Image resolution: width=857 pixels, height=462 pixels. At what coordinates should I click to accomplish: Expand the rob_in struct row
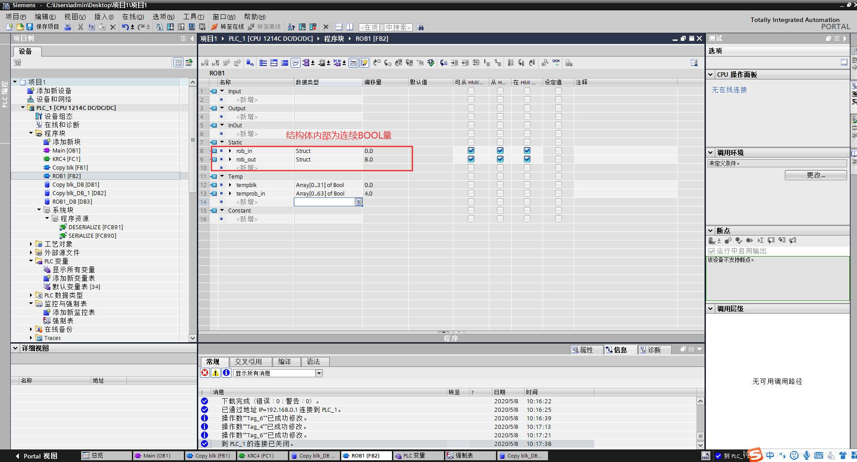(230, 151)
